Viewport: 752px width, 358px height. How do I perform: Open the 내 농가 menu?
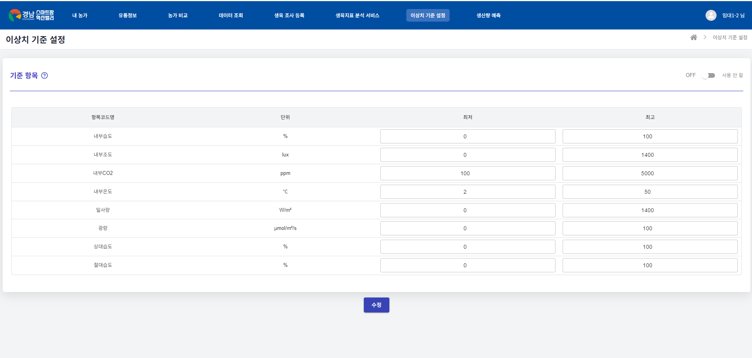tap(80, 15)
